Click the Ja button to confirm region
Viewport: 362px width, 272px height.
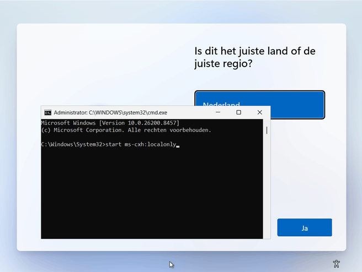(305, 227)
